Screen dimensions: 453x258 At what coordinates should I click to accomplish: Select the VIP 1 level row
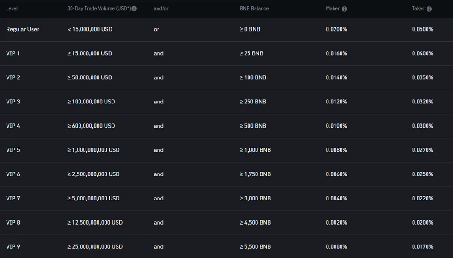(227, 53)
